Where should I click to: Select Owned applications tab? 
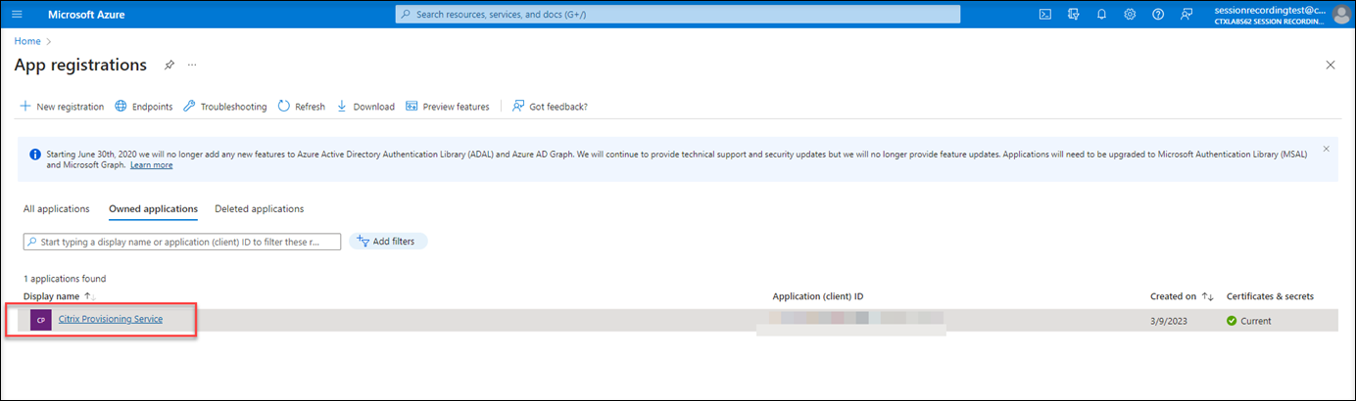(x=153, y=208)
